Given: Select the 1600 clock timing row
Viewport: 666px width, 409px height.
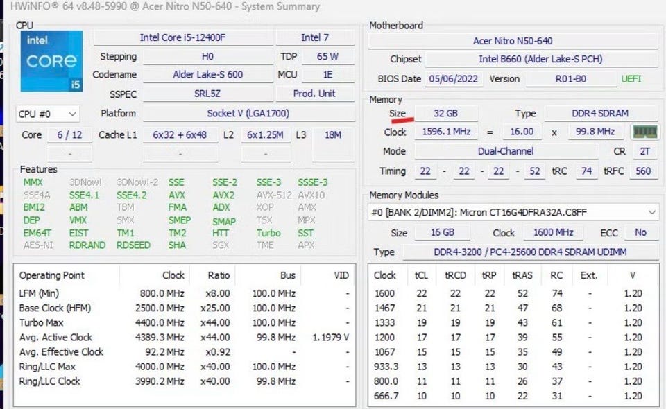Looking at the screenshot, I should (x=513, y=293).
